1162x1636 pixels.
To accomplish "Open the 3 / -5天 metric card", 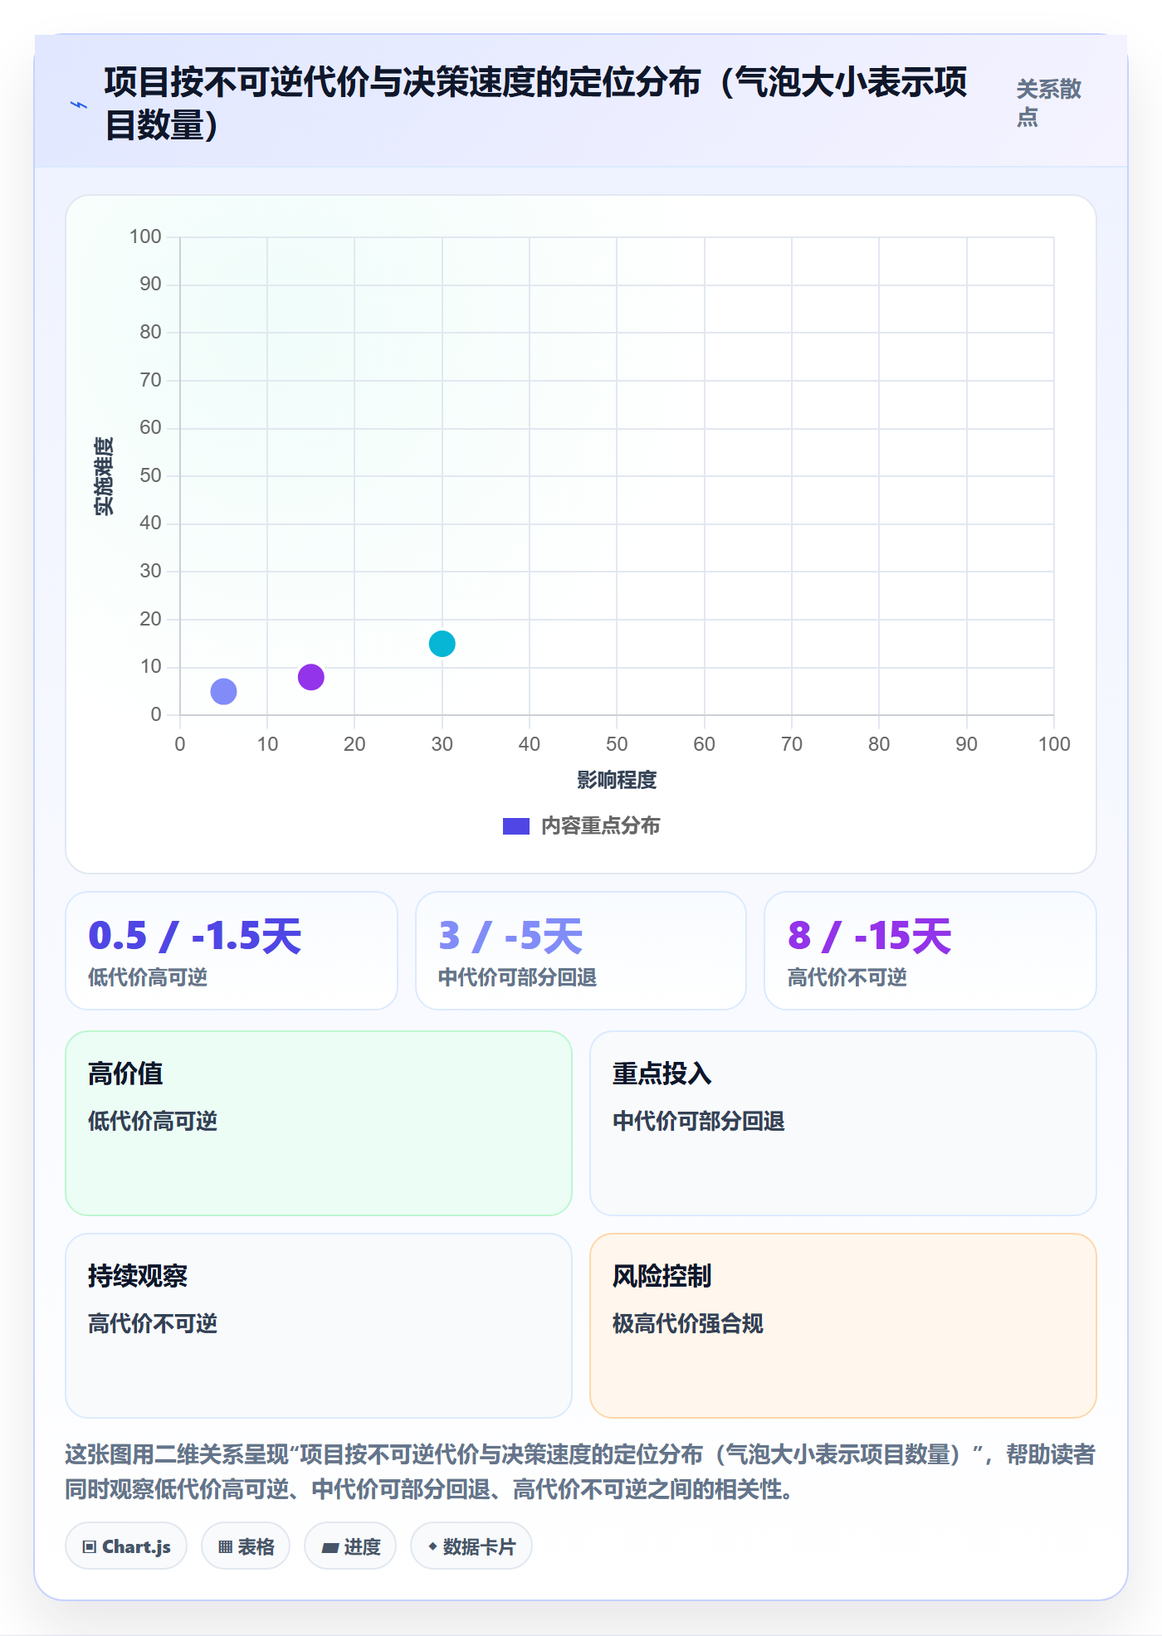I will tap(581, 951).
